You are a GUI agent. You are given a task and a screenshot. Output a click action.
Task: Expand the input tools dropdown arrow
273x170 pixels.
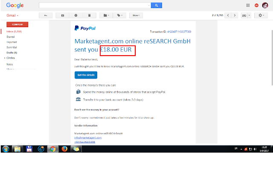249,15
